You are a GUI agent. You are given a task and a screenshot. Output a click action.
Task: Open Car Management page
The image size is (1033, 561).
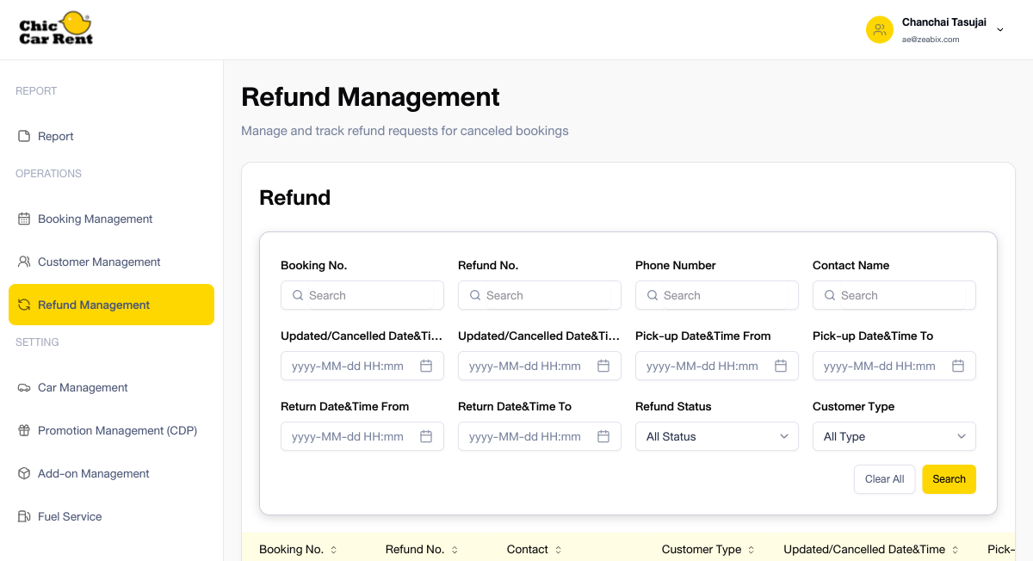[111, 387]
